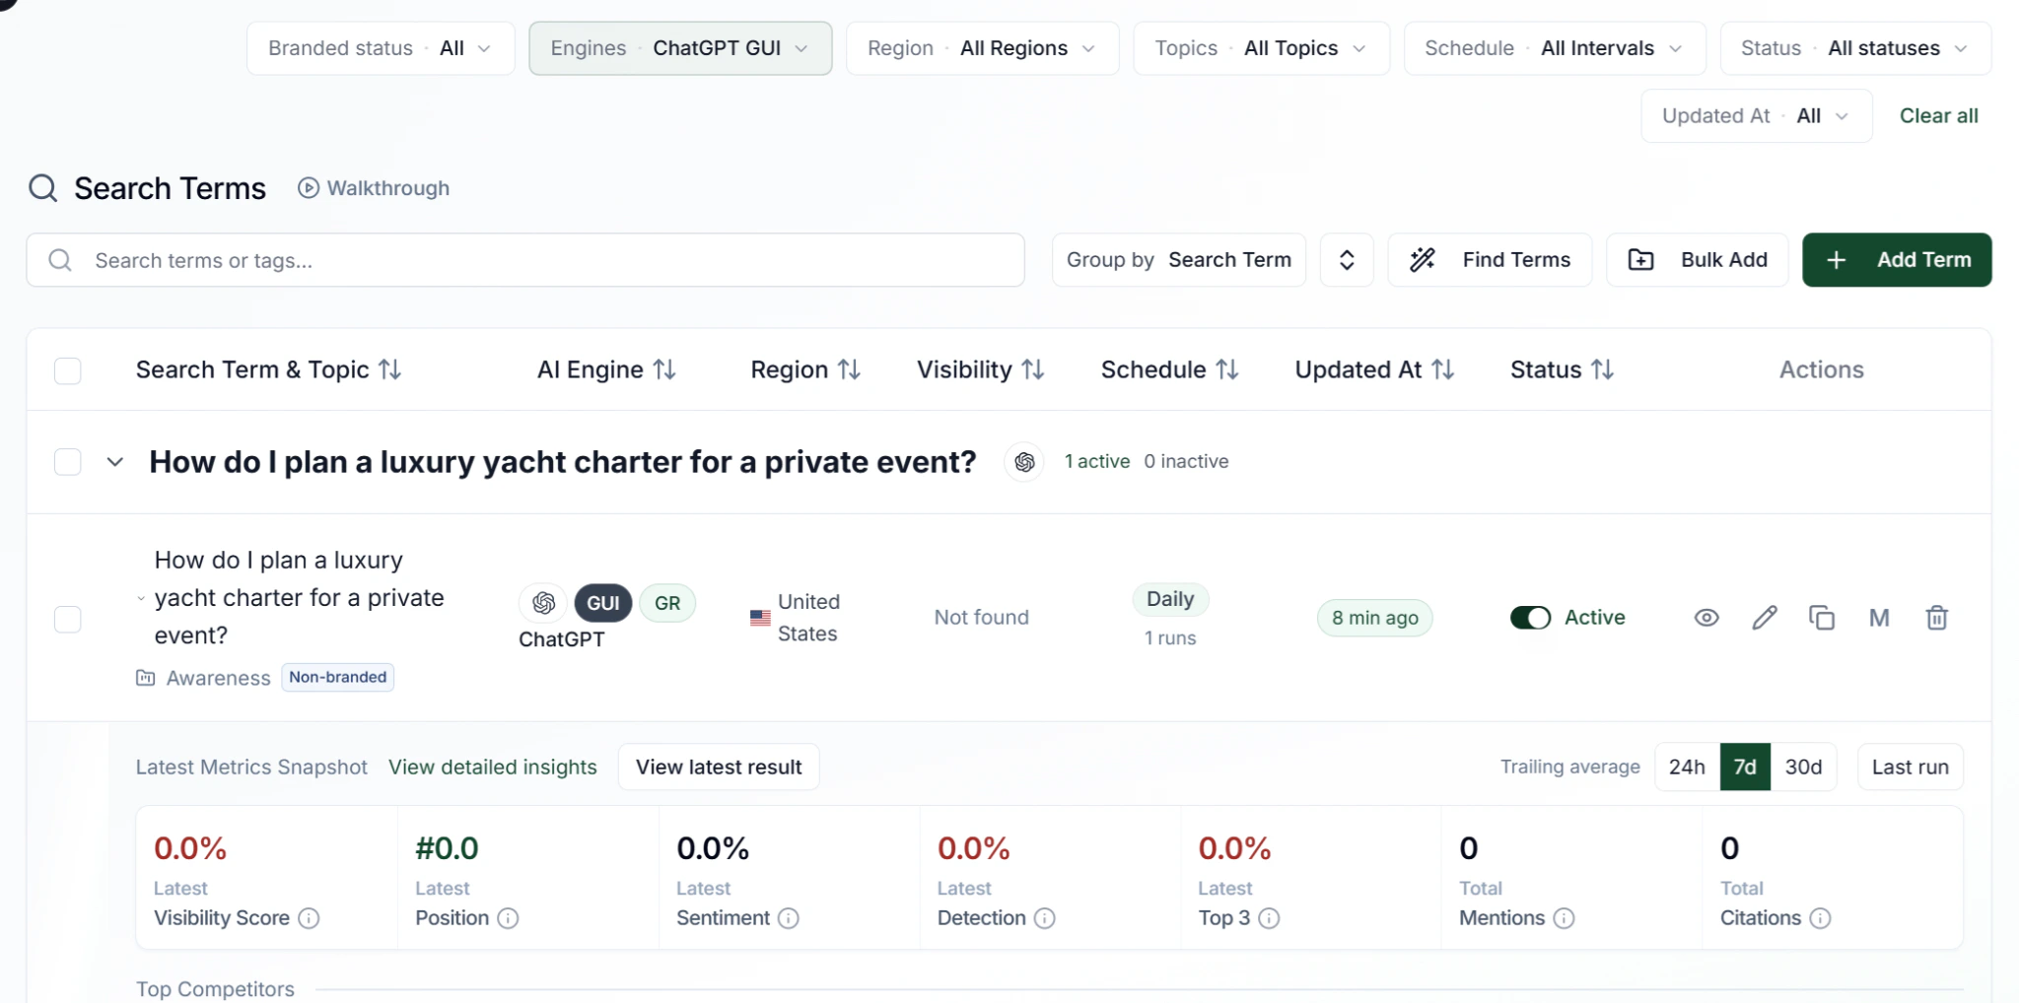Open the Topics filter dropdown

pos(1261,48)
